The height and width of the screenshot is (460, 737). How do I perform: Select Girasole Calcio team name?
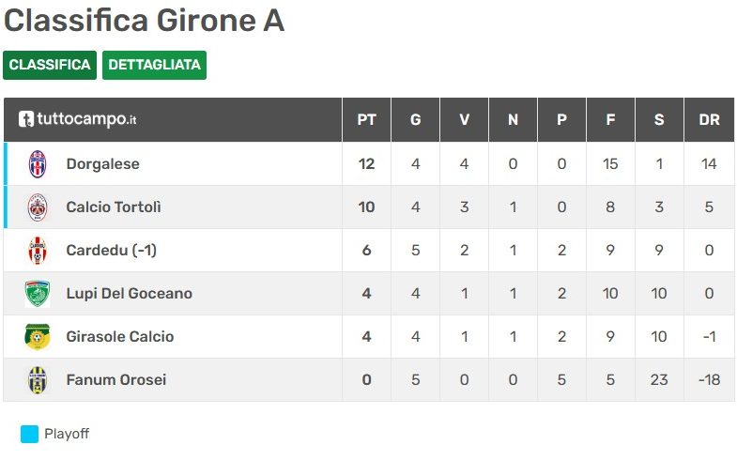tap(120, 337)
